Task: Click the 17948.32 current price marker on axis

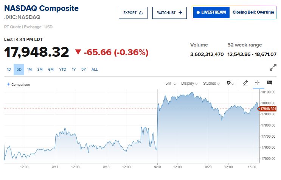Action: [x=269, y=109]
